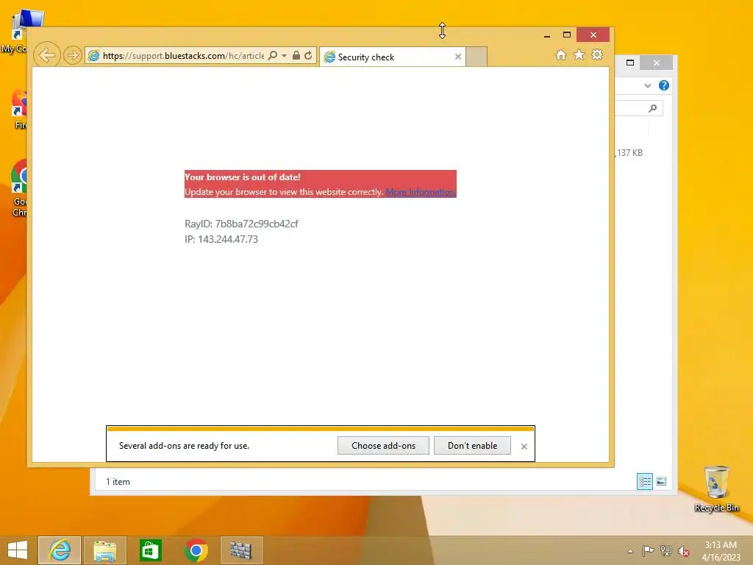
Task: Expand the ribbon chevron in File Explorer
Action: tap(648, 85)
